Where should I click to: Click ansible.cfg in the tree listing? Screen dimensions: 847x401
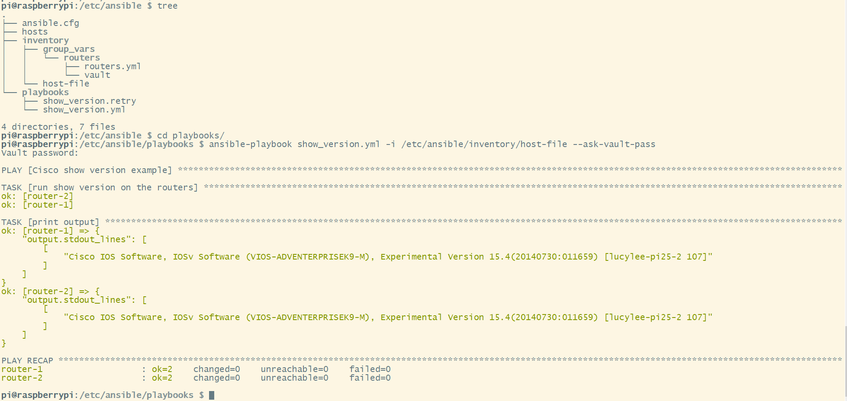click(50, 23)
